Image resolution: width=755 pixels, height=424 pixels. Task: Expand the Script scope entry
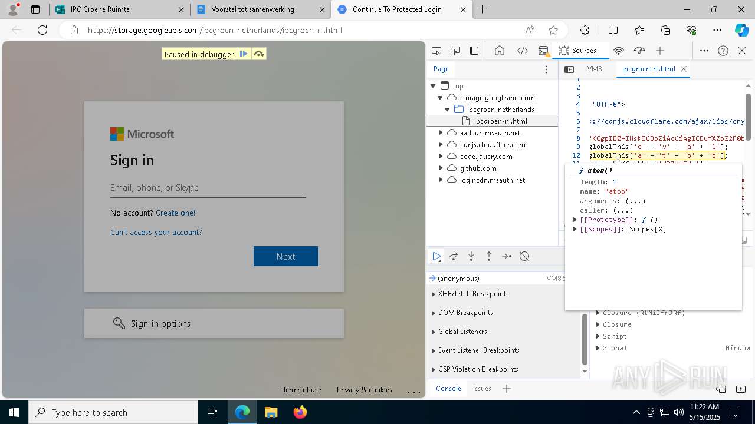tap(598, 336)
